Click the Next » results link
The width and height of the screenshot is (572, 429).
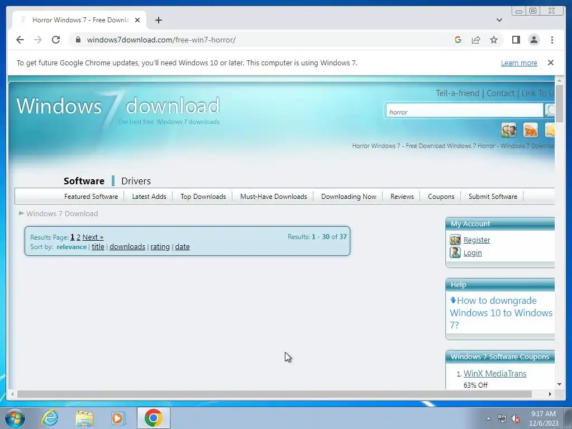pos(93,237)
